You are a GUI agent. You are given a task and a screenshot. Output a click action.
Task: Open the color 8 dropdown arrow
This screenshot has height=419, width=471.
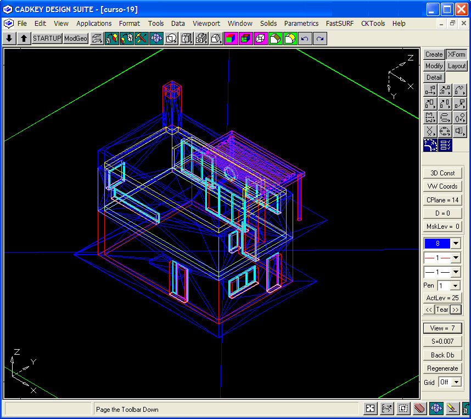pyautogui.click(x=456, y=244)
